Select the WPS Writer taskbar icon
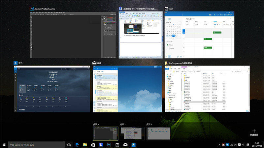264x148 pixels. (x=101, y=145)
